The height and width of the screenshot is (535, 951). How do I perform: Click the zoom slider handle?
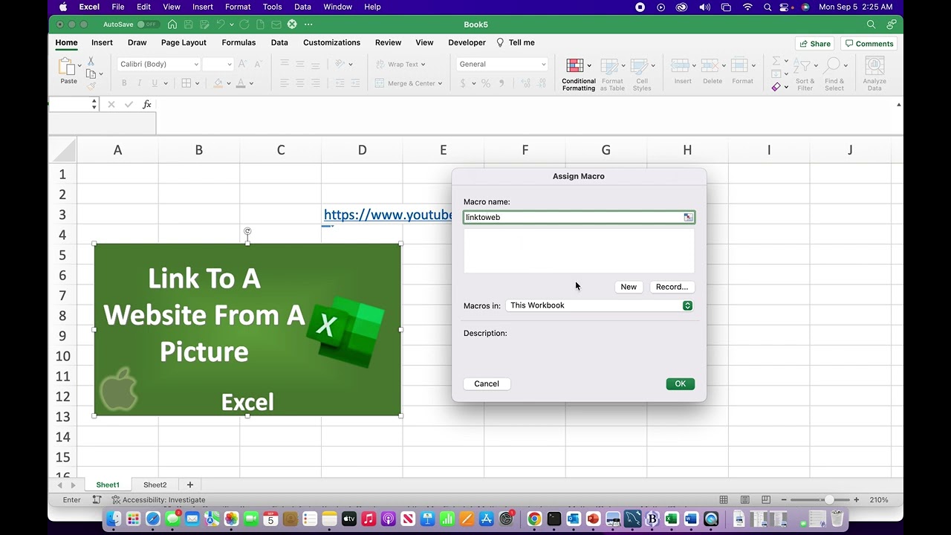click(828, 500)
